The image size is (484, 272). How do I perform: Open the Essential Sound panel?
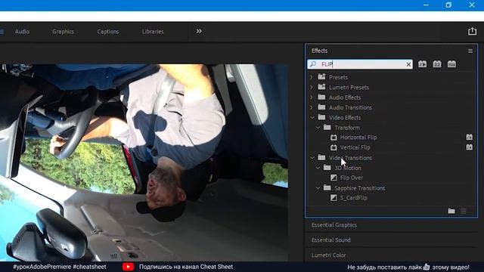tap(331, 240)
